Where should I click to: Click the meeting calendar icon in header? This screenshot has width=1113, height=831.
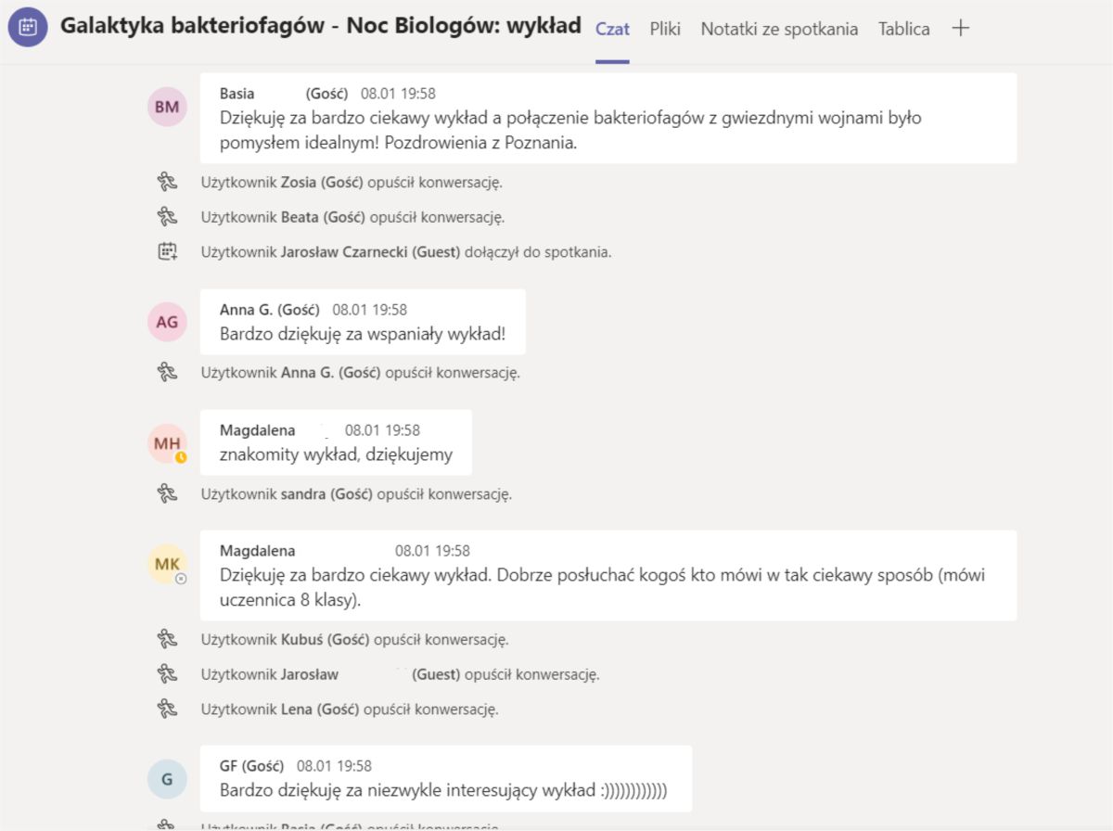(x=29, y=27)
